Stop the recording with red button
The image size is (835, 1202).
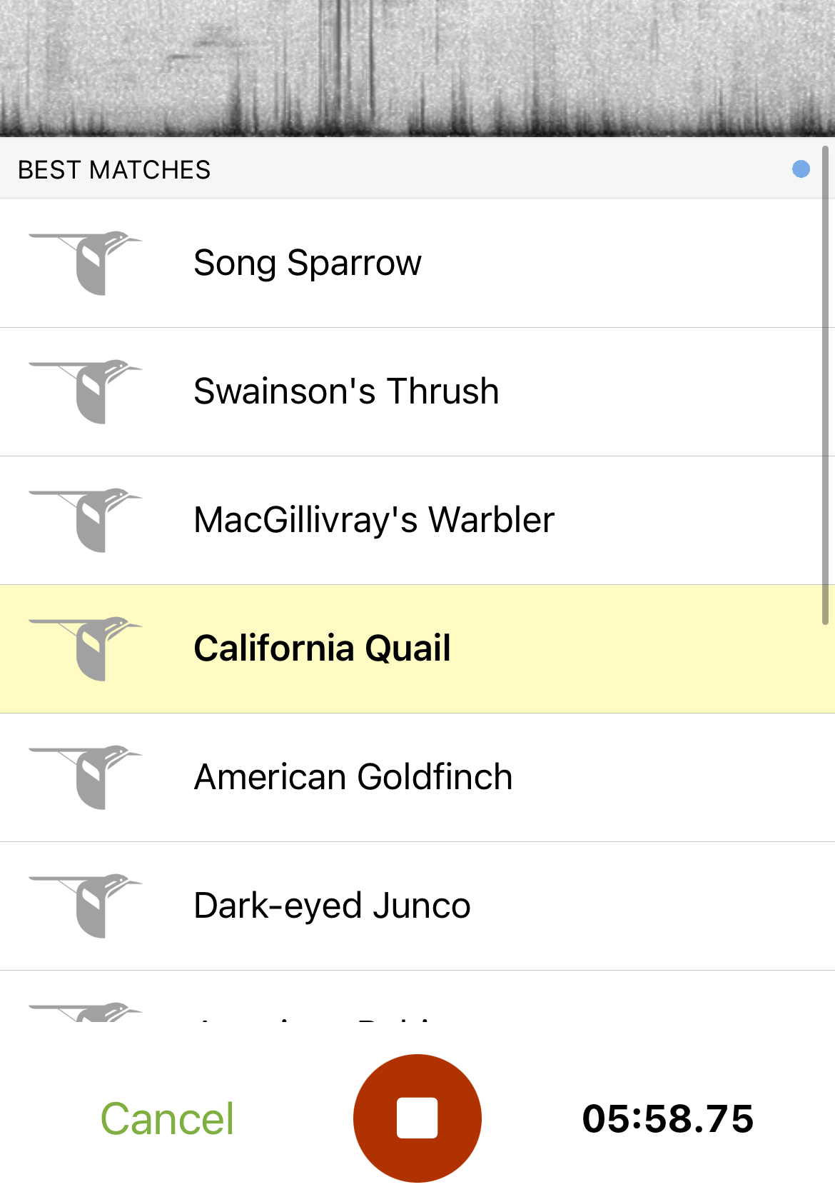click(417, 1118)
